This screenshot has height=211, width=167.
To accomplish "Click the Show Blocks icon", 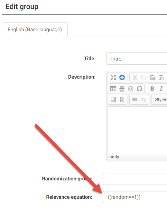I will click(x=113, y=100).
